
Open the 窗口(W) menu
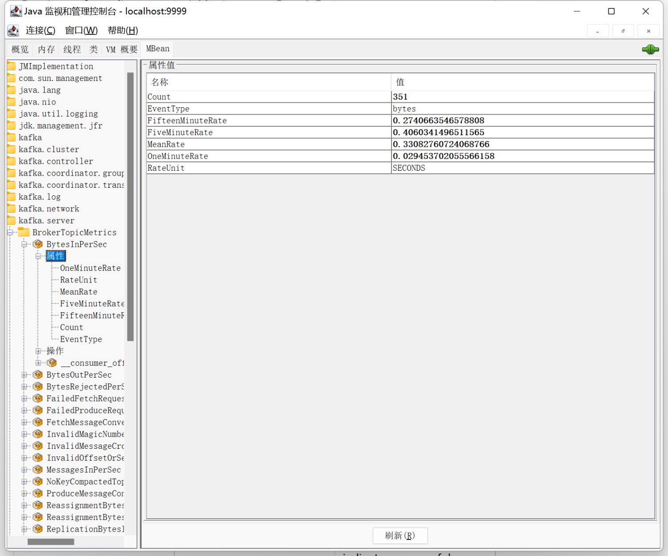(x=81, y=31)
